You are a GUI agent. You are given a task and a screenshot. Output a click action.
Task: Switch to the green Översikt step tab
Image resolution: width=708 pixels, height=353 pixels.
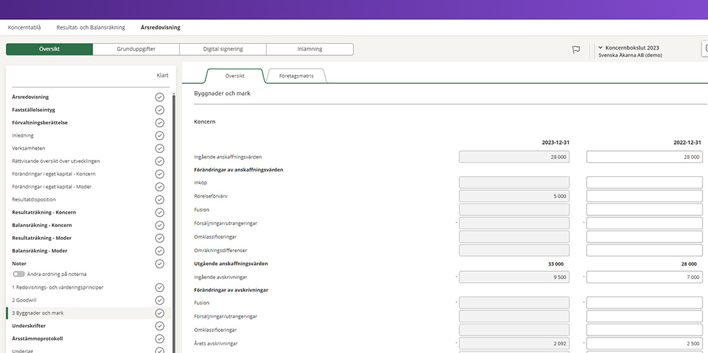(50, 49)
